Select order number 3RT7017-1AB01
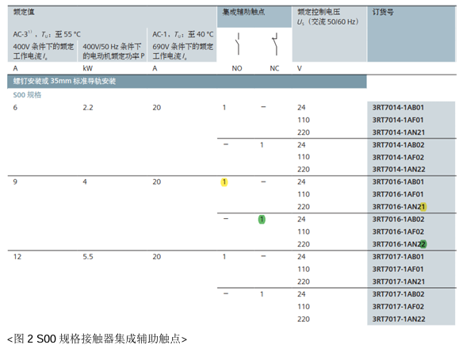The width and height of the screenshot is (474, 360). click(398, 257)
